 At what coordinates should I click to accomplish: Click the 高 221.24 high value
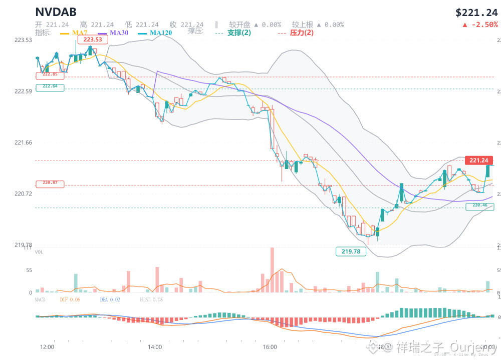[97, 24]
